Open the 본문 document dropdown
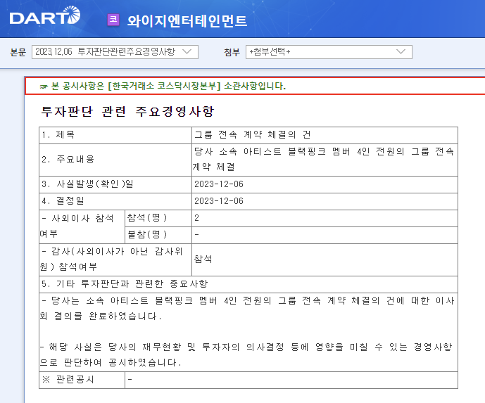485x403 pixels. point(115,51)
